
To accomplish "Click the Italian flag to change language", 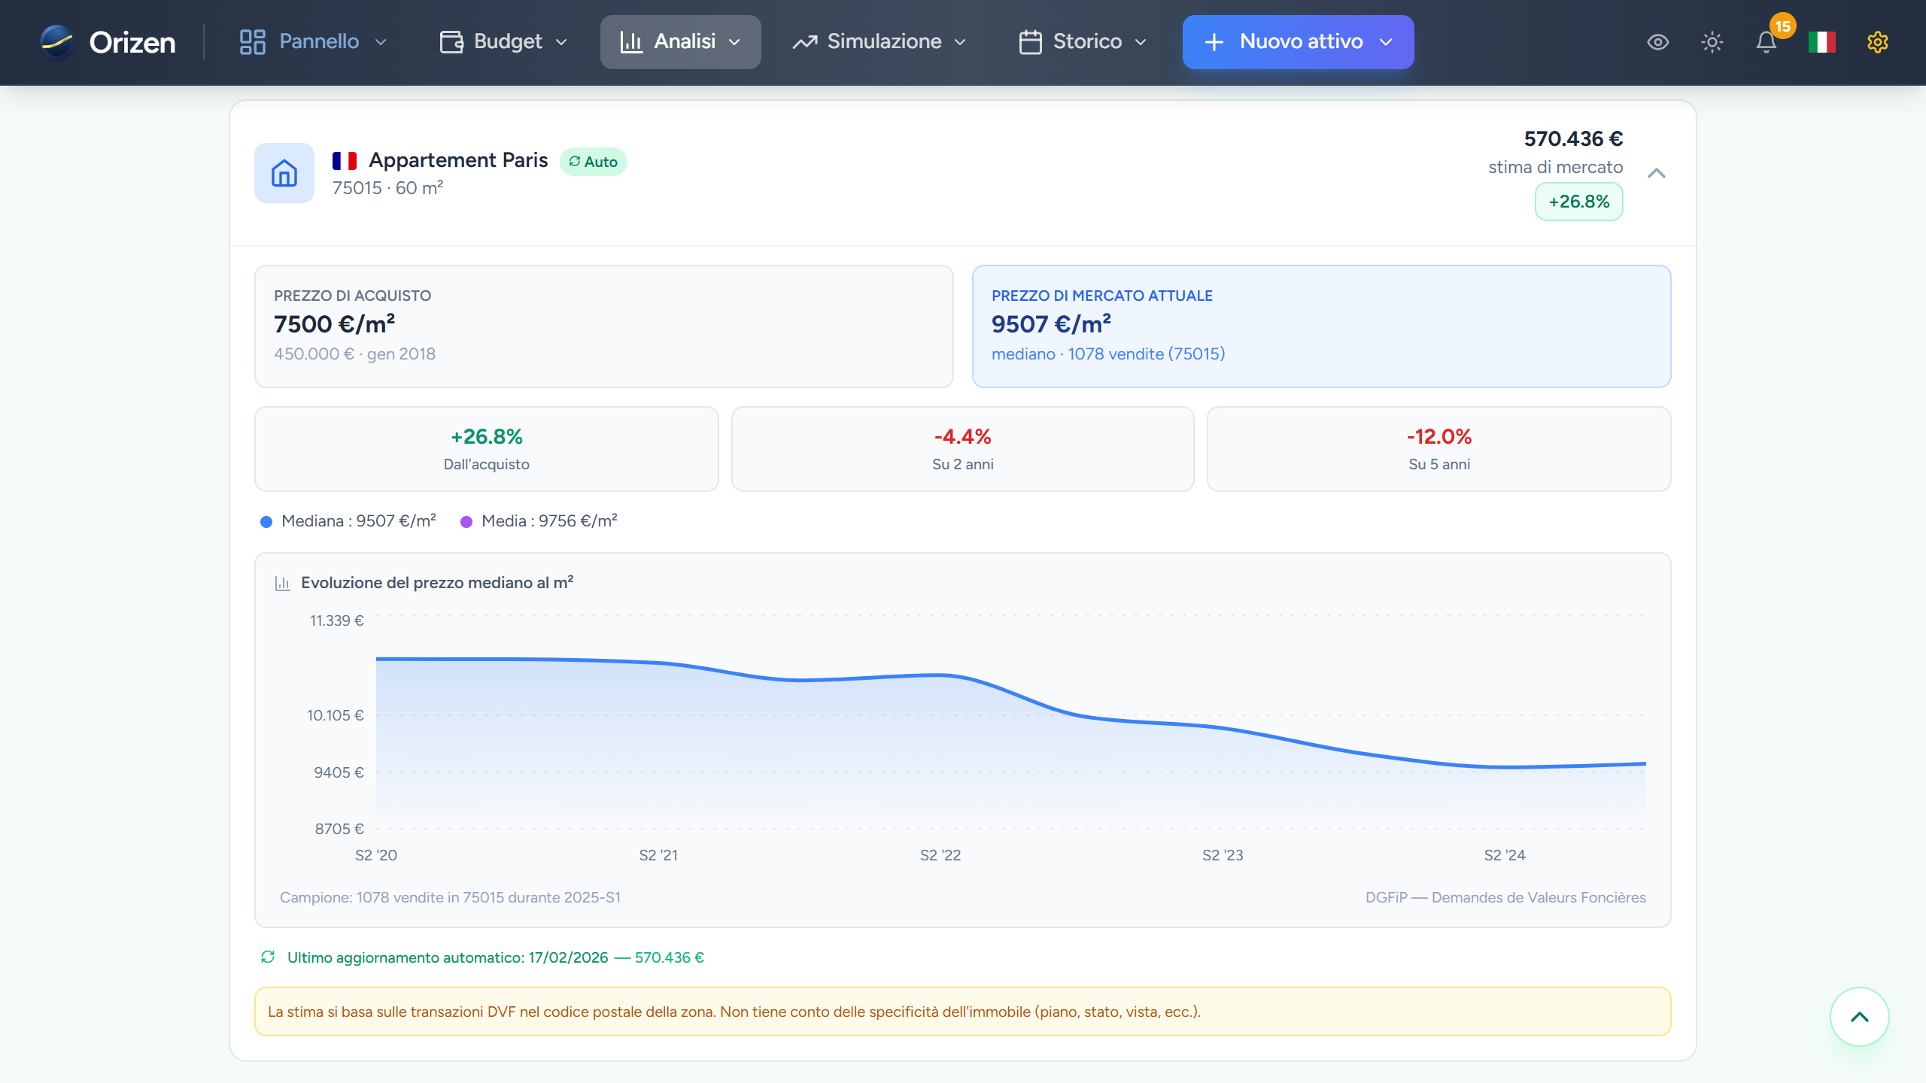I will click(x=1822, y=42).
